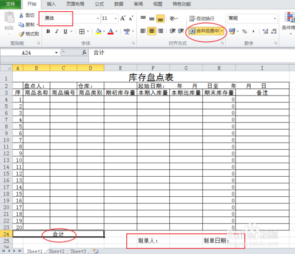Switch to 数据 data tab

point(119,4)
